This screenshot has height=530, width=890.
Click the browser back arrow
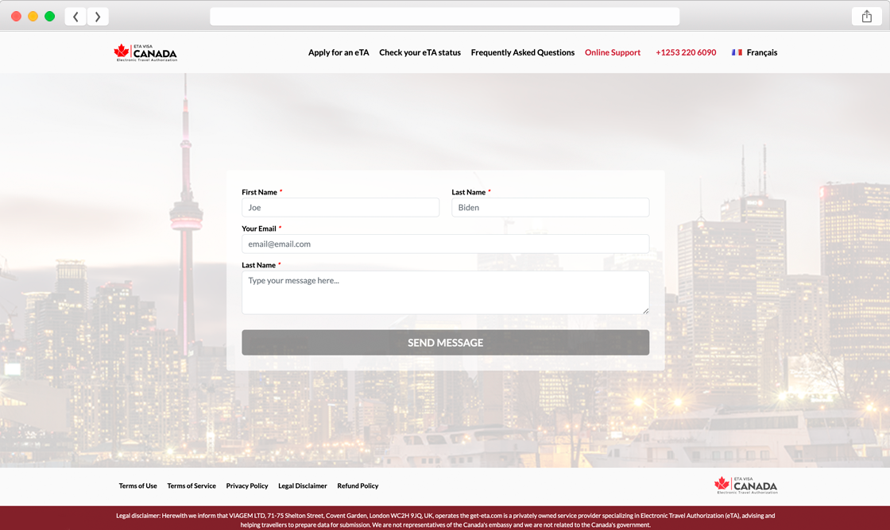point(75,17)
